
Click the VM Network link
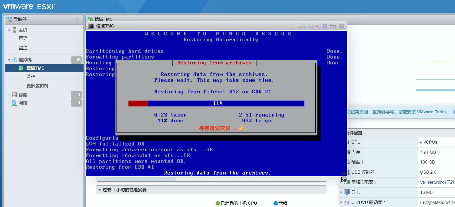coord(437,182)
